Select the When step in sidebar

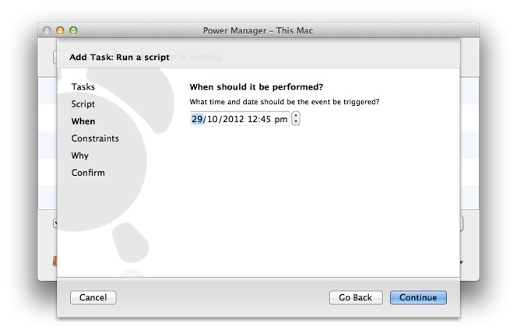pos(83,121)
